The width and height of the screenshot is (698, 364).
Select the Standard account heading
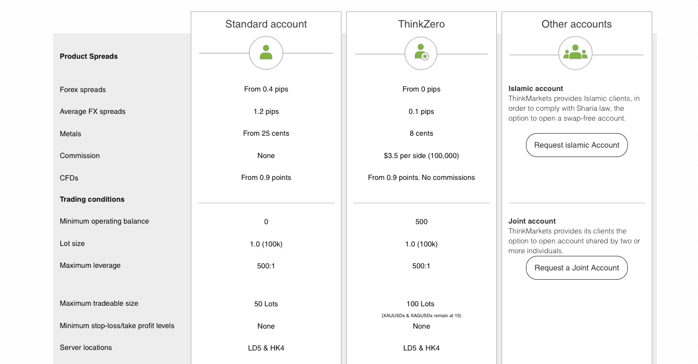click(x=266, y=24)
